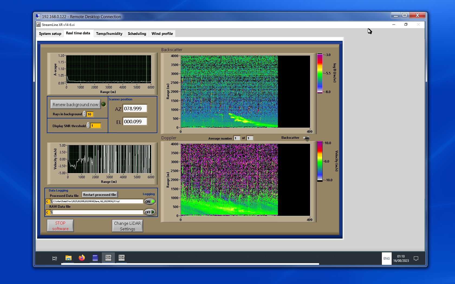Toggle the RAW data logging OFF switch
This screenshot has height=284, width=455.
tap(150, 212)
